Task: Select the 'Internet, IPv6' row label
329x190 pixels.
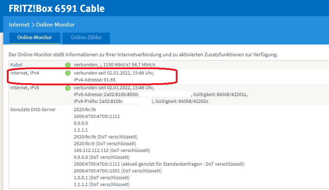Action: pyautogui.click(x=25, y=88)
